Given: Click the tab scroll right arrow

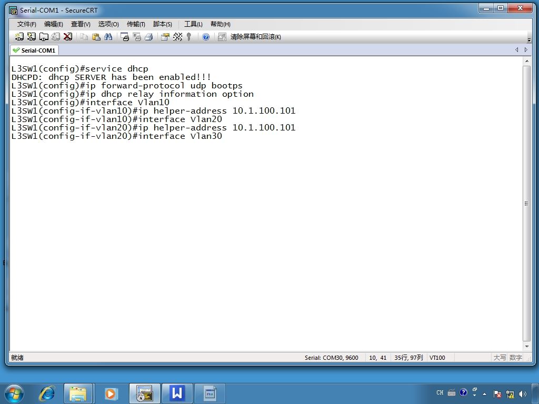Looking at the screenshot, I should [x=526, y=50].
